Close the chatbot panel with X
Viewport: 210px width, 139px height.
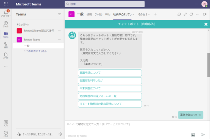pyautogui.click(x=206, y=24)
